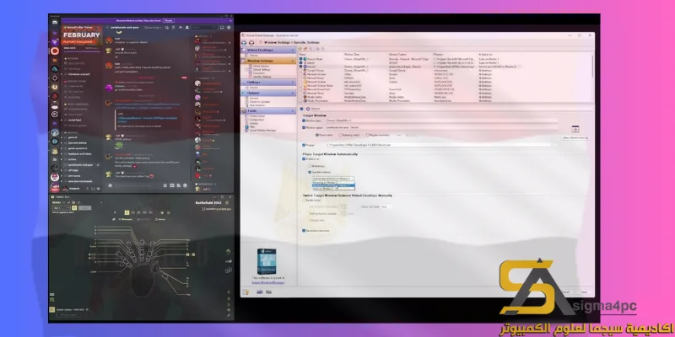675x337 pixels.
Task: Click the Help item icon under Tools
Action: pos(246,127)
